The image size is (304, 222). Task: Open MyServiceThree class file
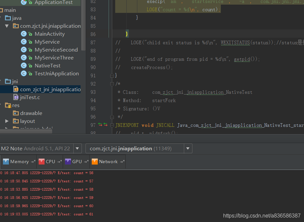[x=54, y=58]
